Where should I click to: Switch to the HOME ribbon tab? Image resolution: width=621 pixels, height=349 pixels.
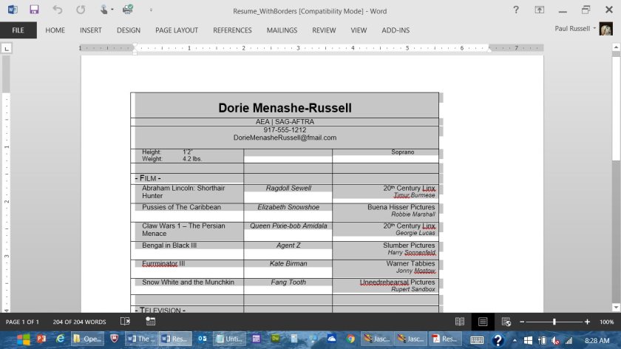(55, 30)
